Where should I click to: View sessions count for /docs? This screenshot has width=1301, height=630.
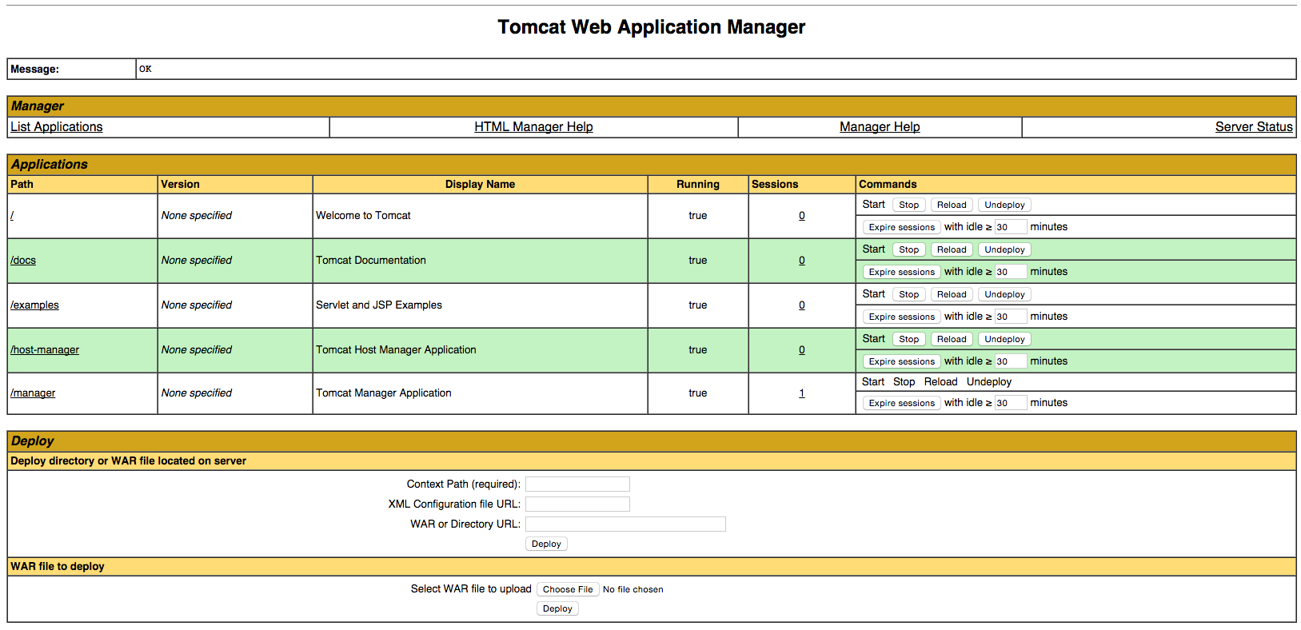coord(802,261)
